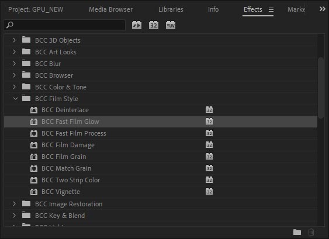329x239 pixels.
Task: Expand the BCC Blur folder
Action: [x=14, y=63]
